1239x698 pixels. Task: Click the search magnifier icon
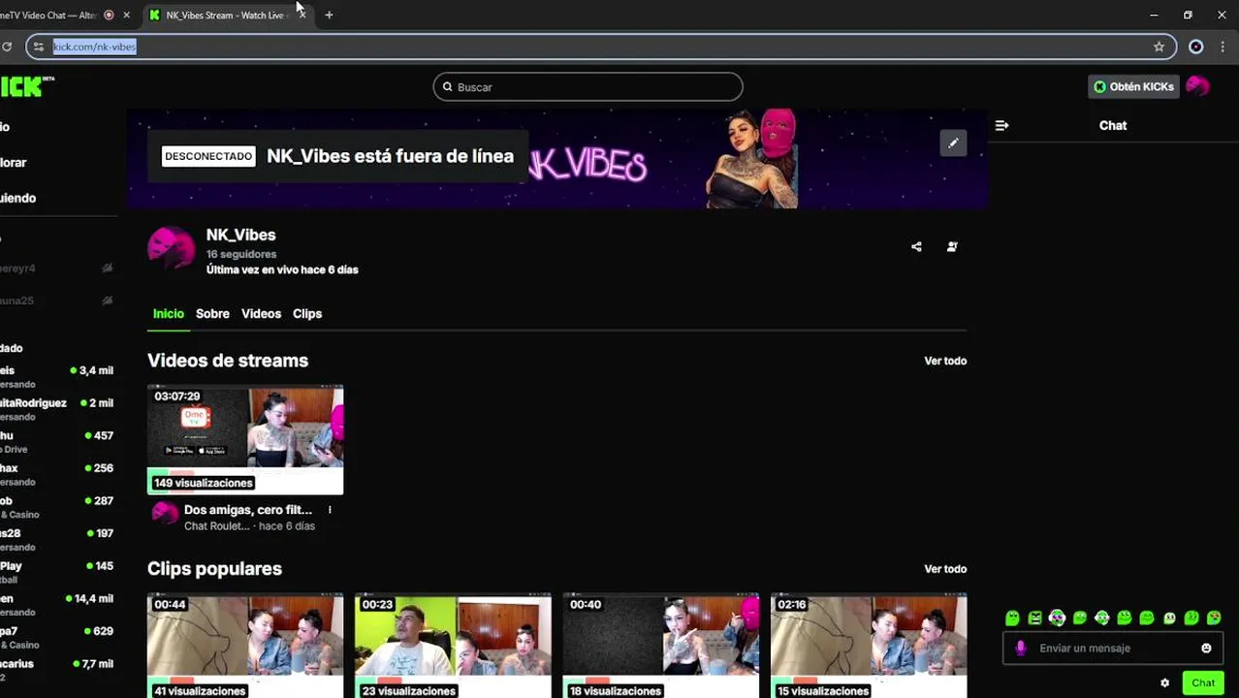point(447,86)
